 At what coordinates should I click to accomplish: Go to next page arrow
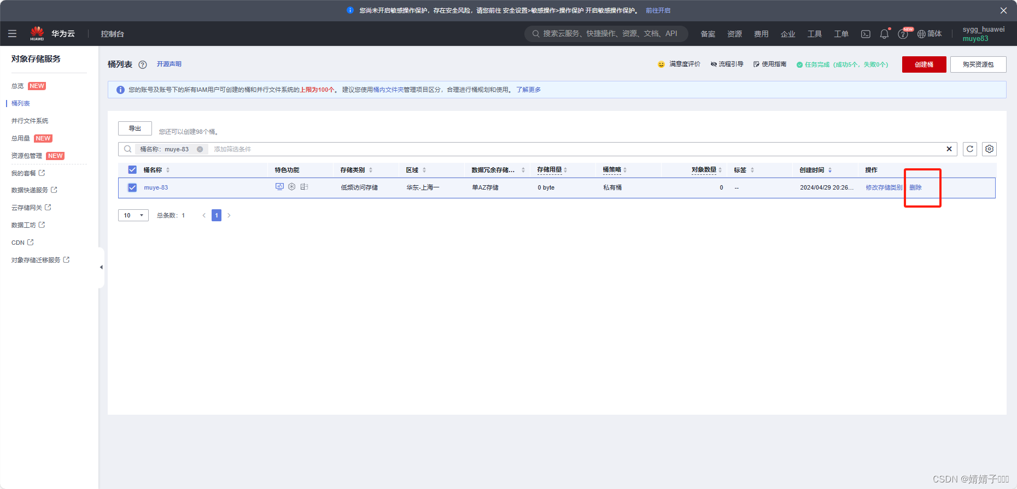pos(229,215)
